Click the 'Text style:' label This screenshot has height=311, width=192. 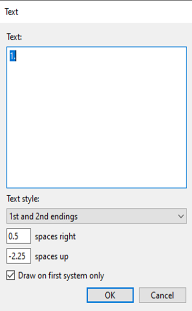(x=23, y=199)
